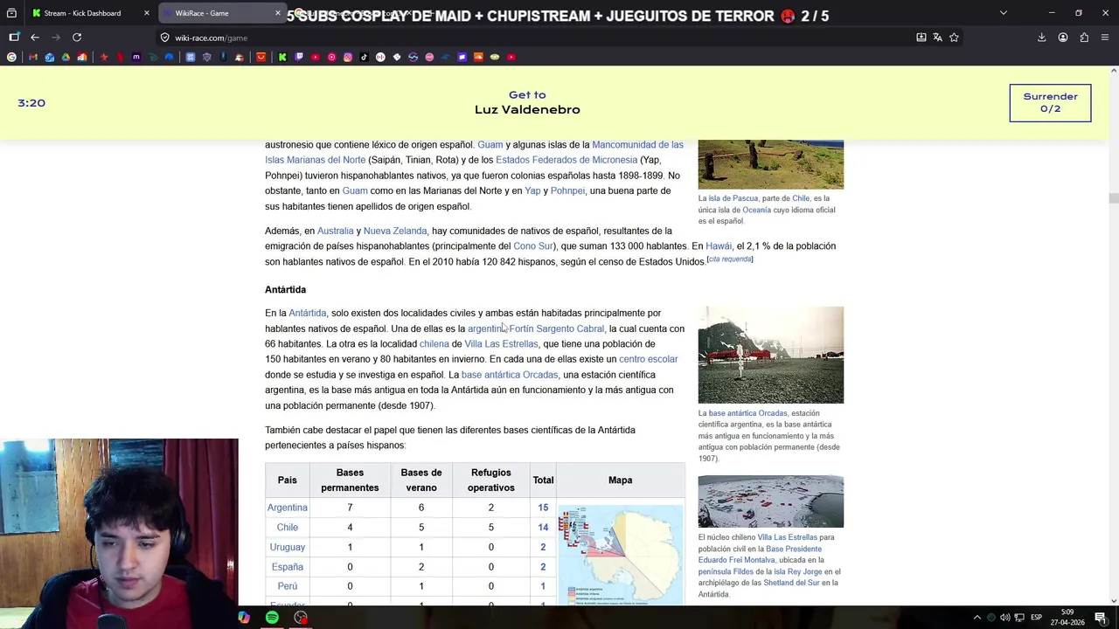Open Chile link in table

(287, 528)
